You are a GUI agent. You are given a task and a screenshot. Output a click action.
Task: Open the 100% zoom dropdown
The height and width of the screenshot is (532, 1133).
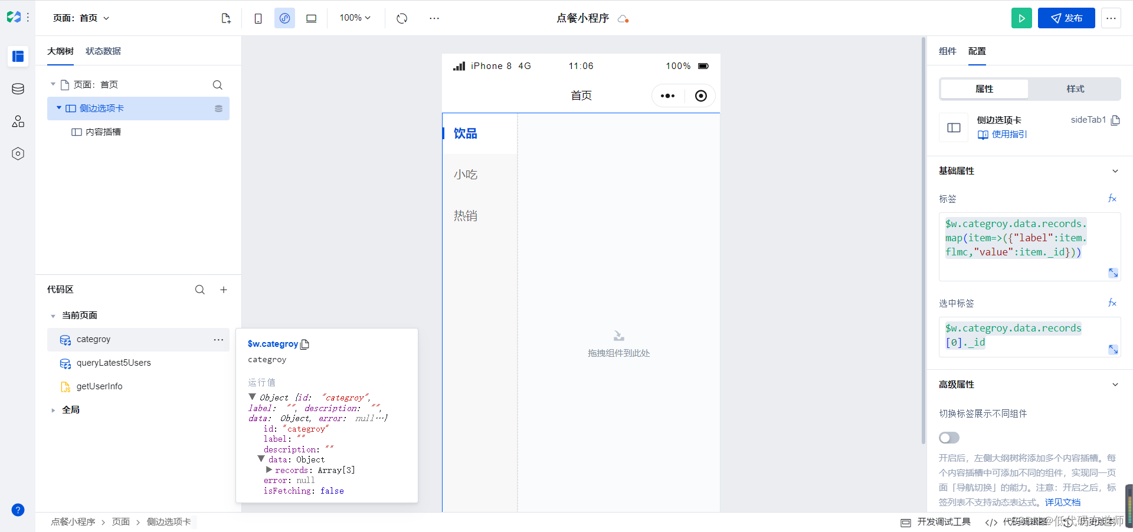click(x=355, y=18)
